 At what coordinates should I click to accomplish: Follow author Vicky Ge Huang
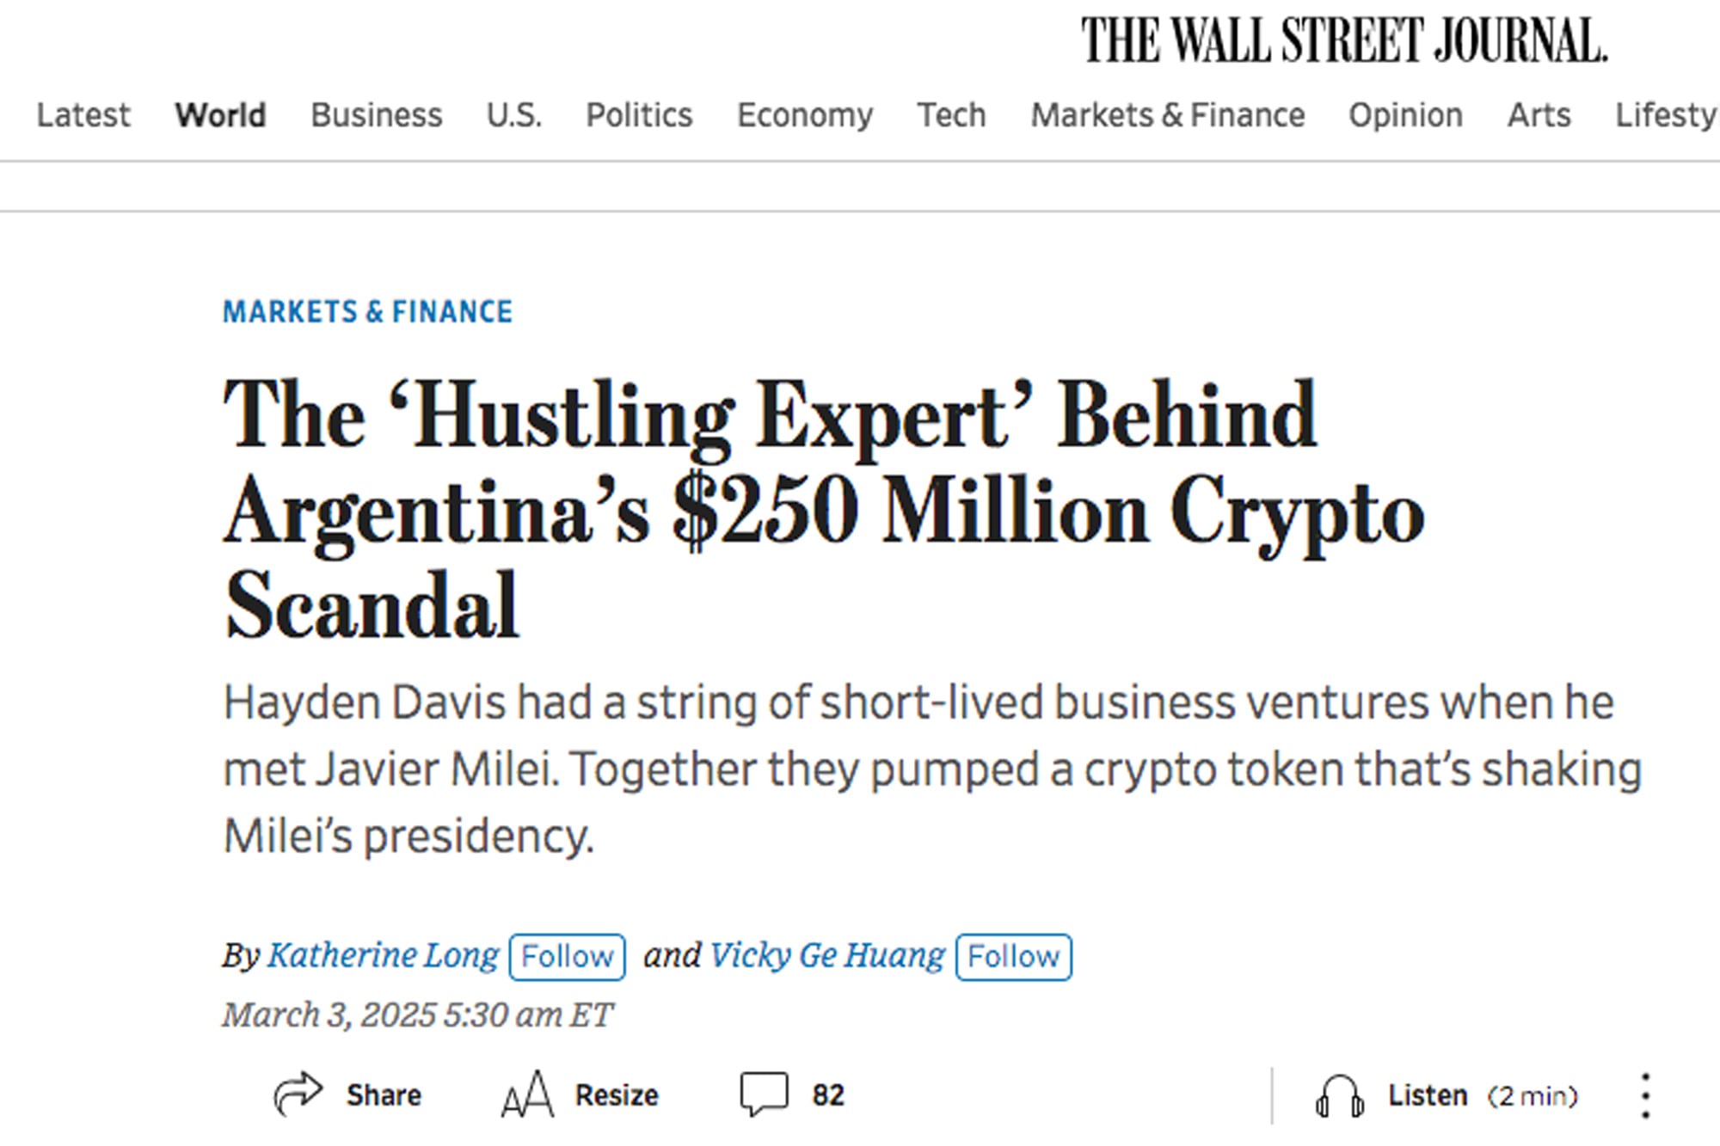[x=1012, y=956]
